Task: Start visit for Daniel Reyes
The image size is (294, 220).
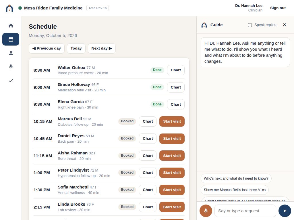Action: pyautogui.click(x=172, y=139)
